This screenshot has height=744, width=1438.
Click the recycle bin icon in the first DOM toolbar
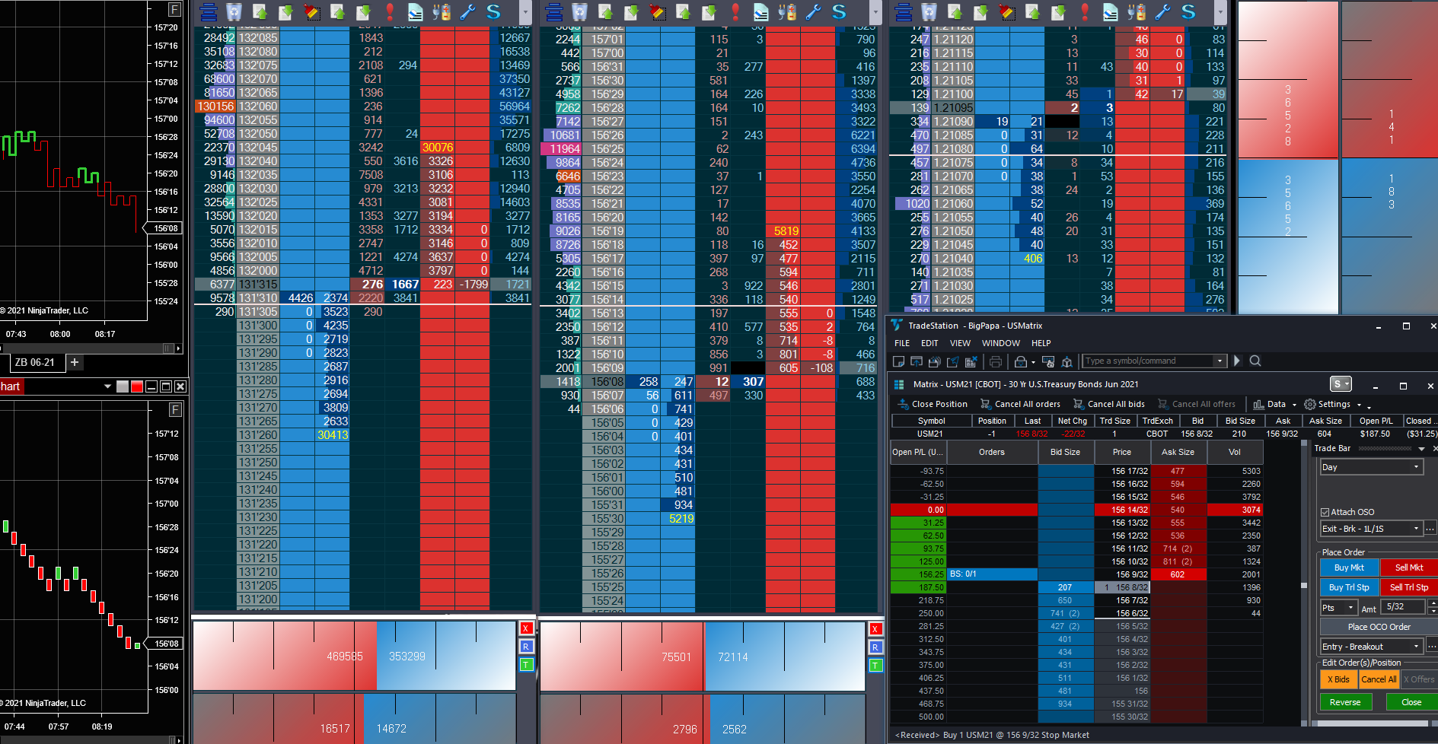234,11
